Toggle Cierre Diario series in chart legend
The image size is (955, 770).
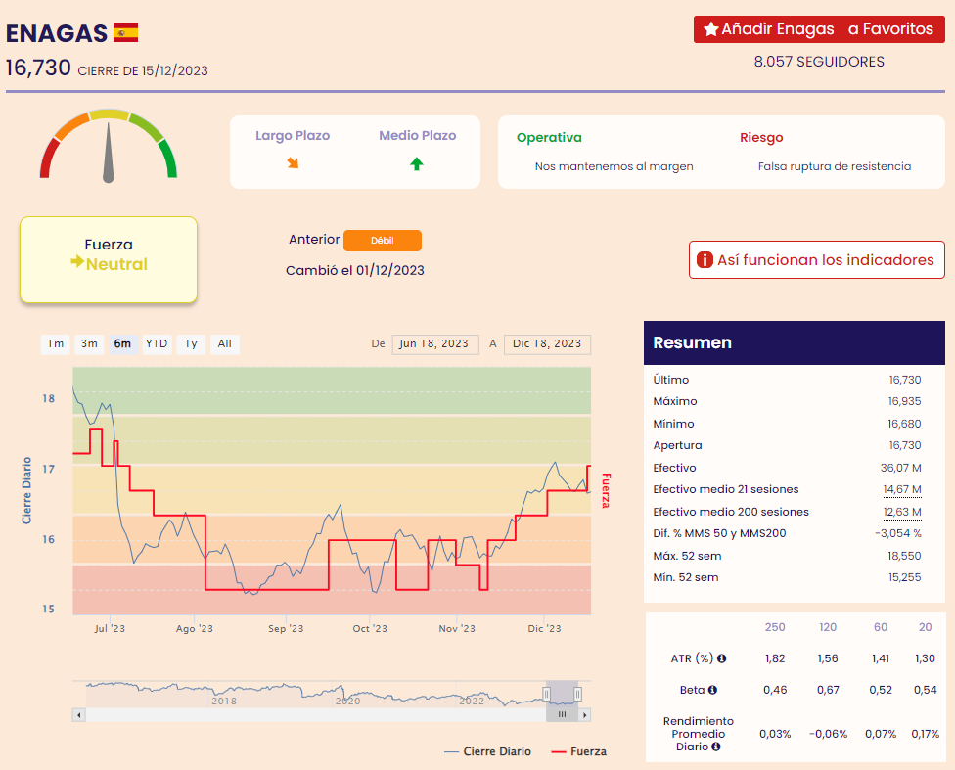(487, 751)
